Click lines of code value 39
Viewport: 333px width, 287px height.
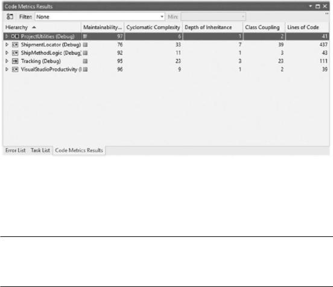325,69
